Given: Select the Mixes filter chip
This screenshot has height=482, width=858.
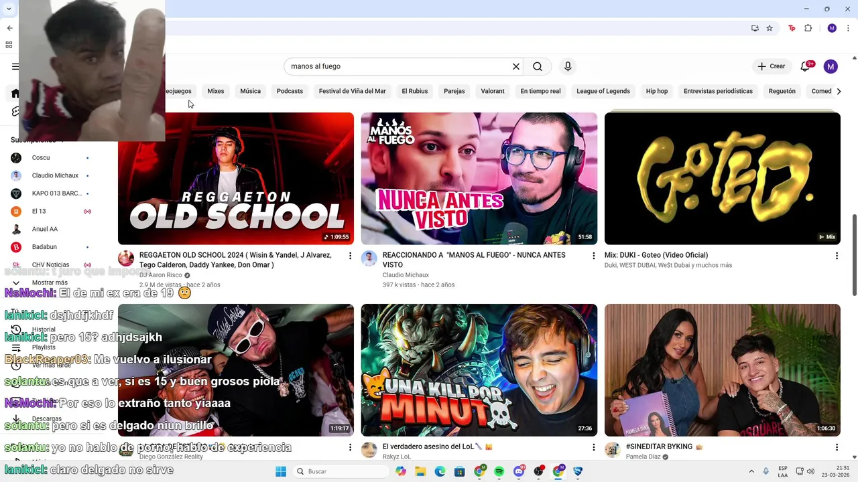Looking at the screenshot, I should tap(216, 91).
